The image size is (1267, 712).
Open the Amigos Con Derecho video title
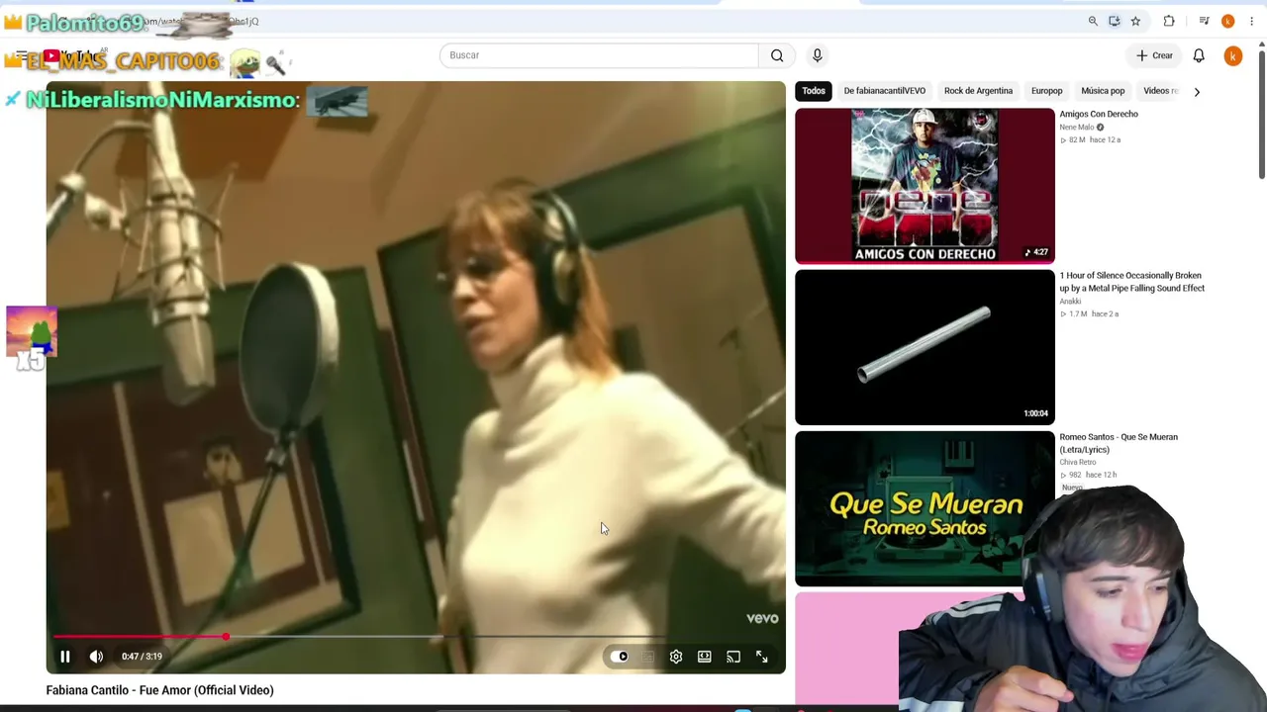click(1099, 114)
